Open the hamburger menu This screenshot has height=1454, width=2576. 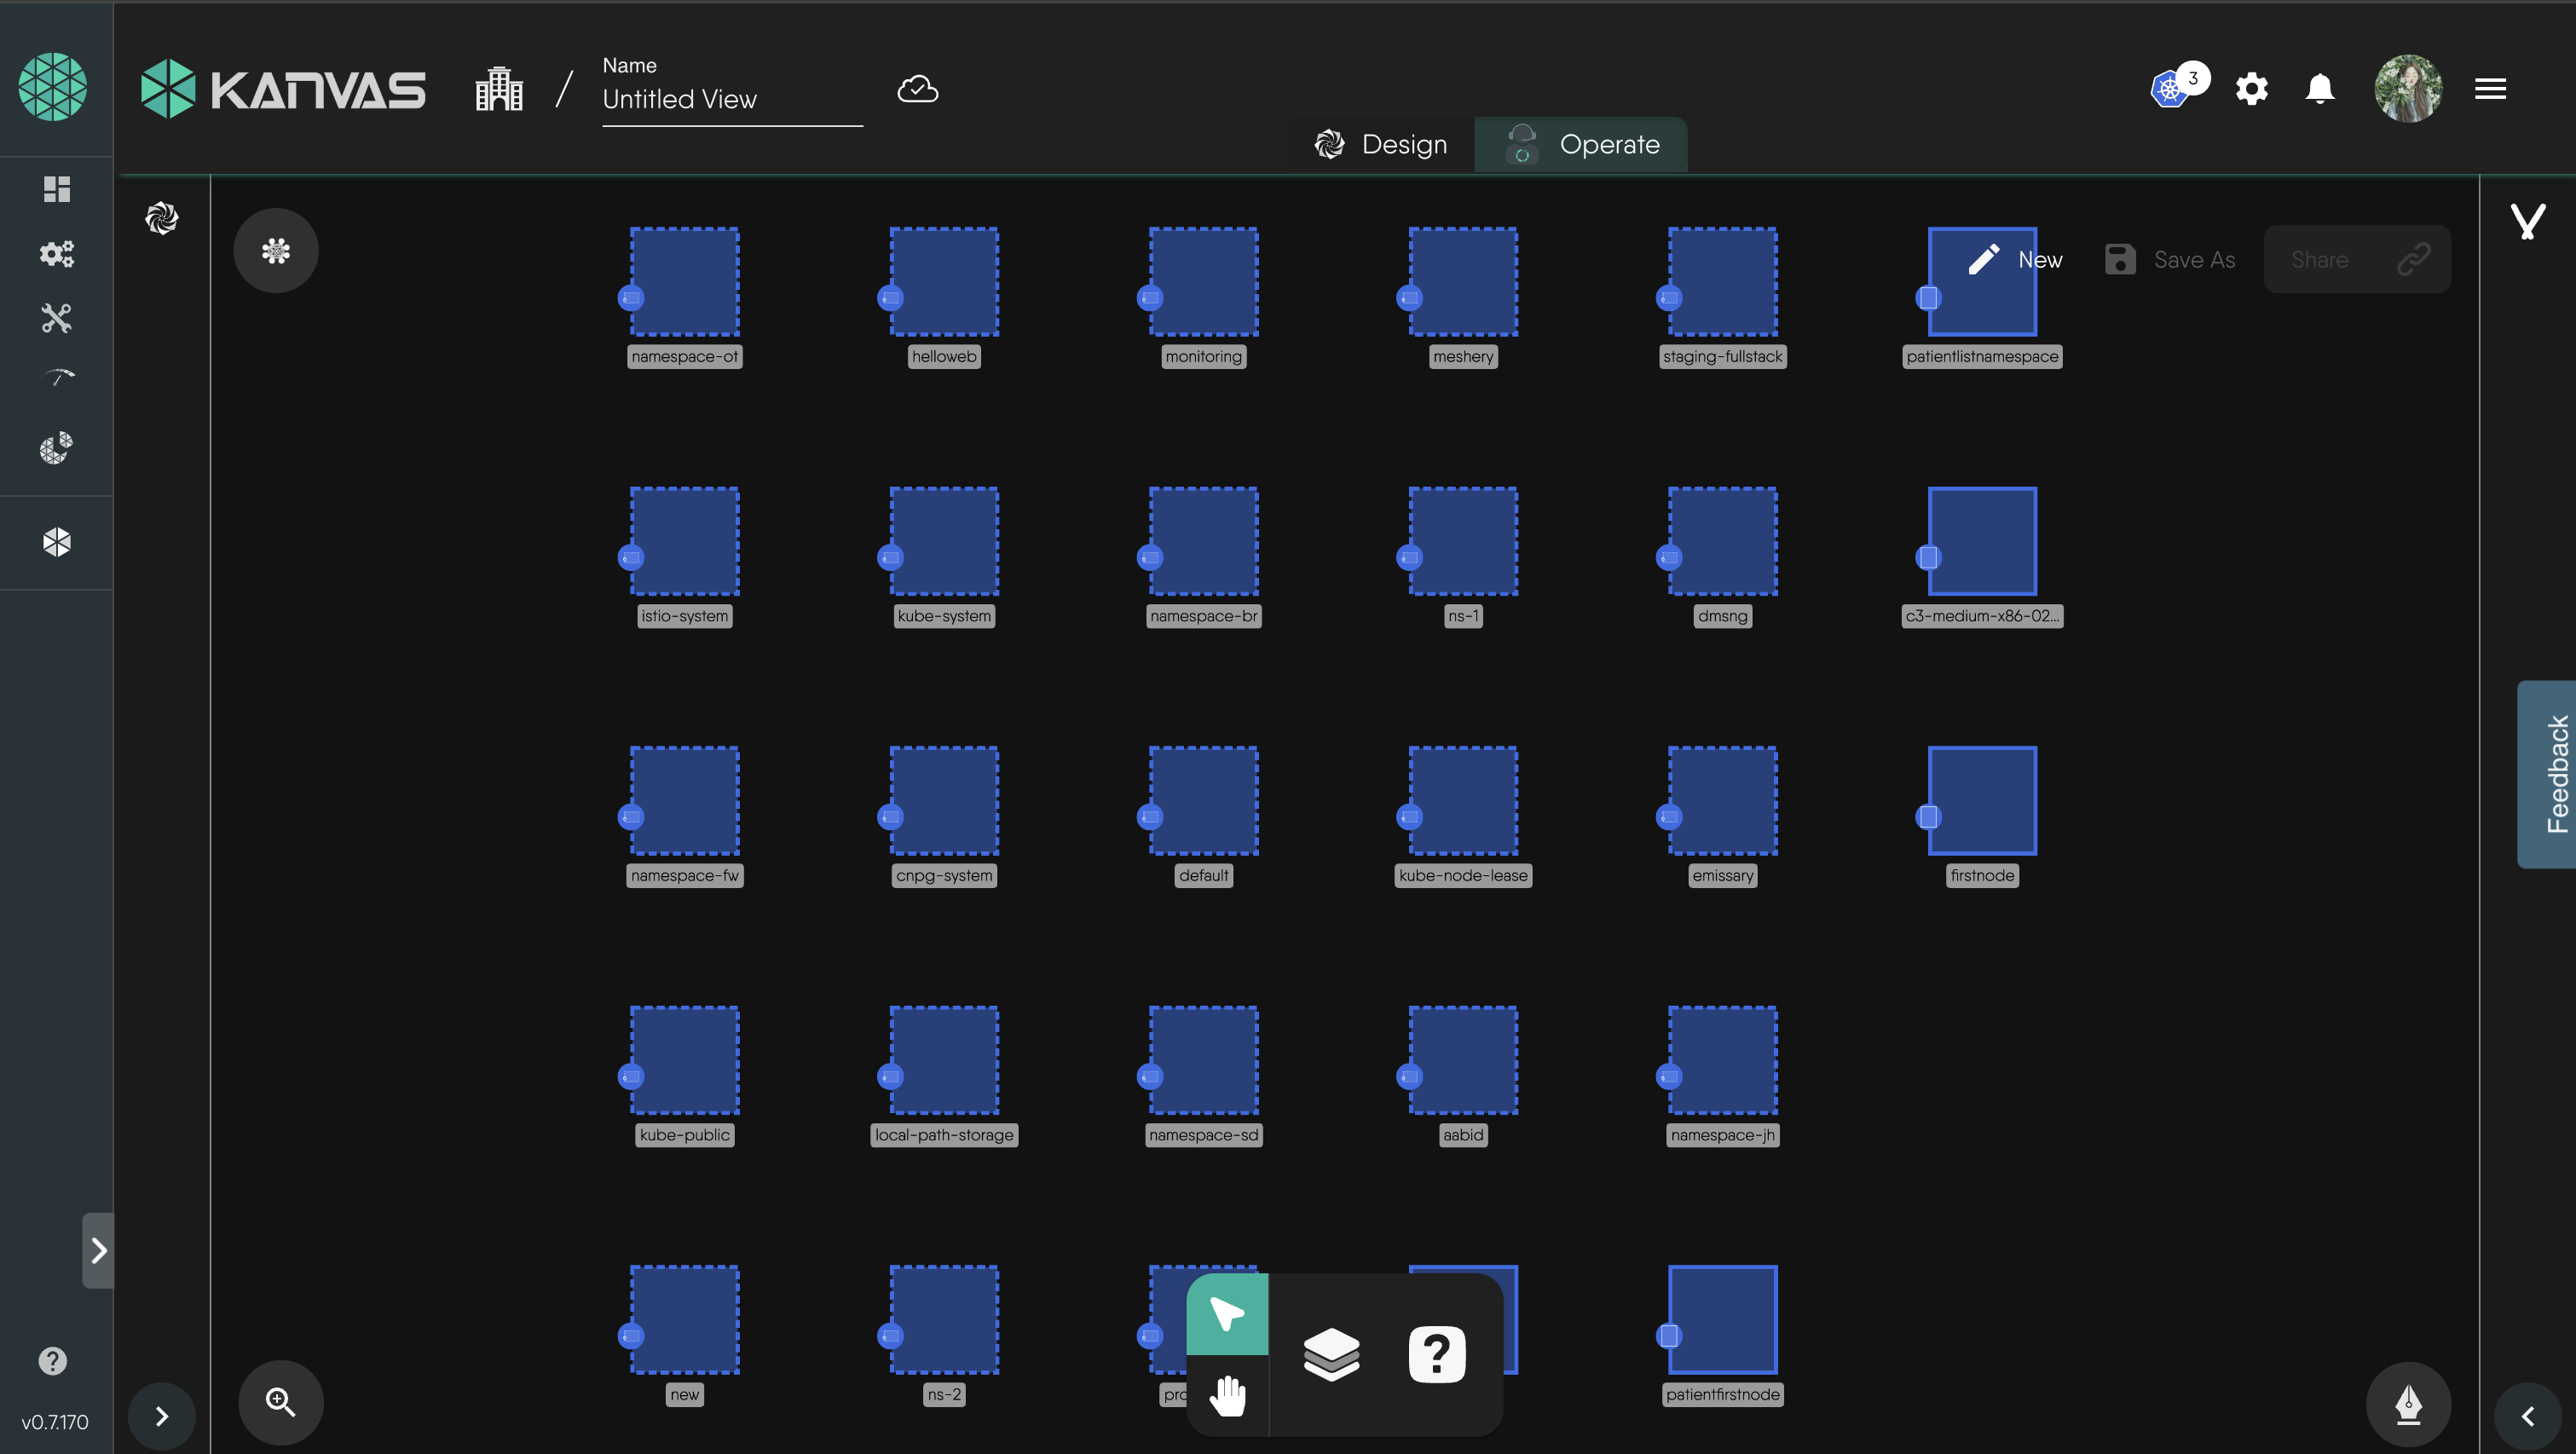point(2490,89)
